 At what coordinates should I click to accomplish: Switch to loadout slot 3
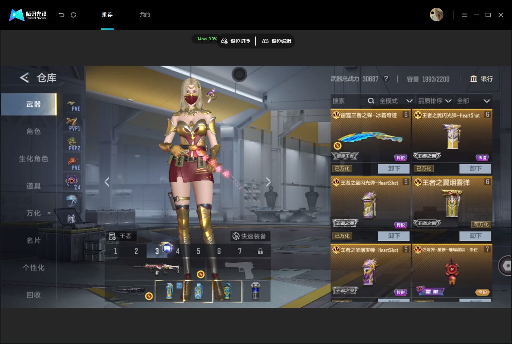157,251
